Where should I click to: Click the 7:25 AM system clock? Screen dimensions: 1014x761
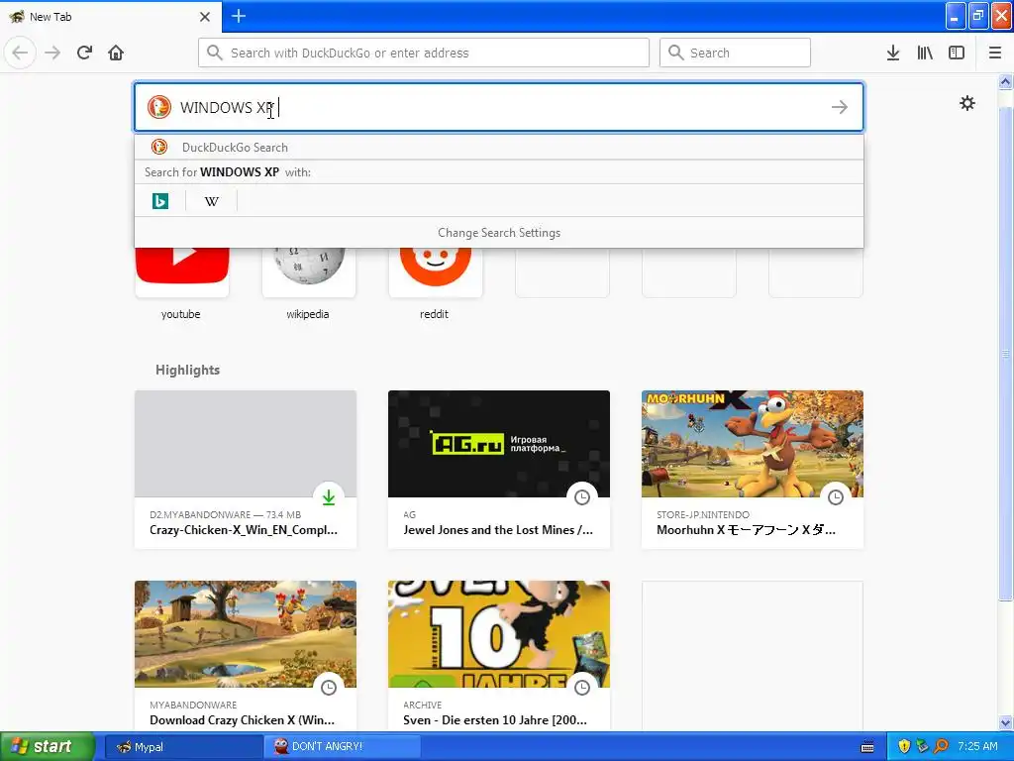coord(977,746)
